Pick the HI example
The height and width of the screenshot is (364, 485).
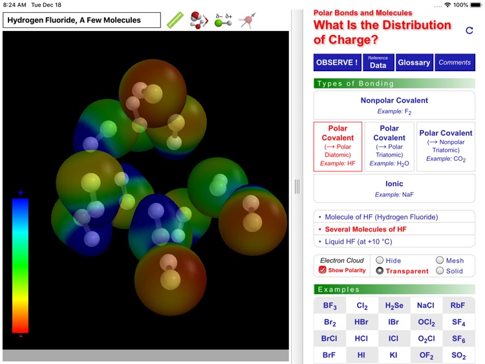361,355
